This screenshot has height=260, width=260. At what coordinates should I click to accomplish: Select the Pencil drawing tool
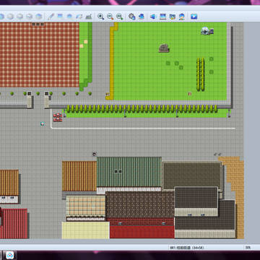click(51, 17)
